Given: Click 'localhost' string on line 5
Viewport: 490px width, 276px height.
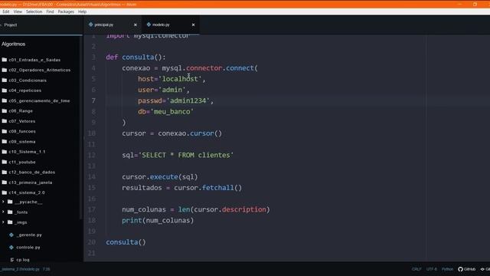Looking at the screenshot, I should [x=180, y=79].
